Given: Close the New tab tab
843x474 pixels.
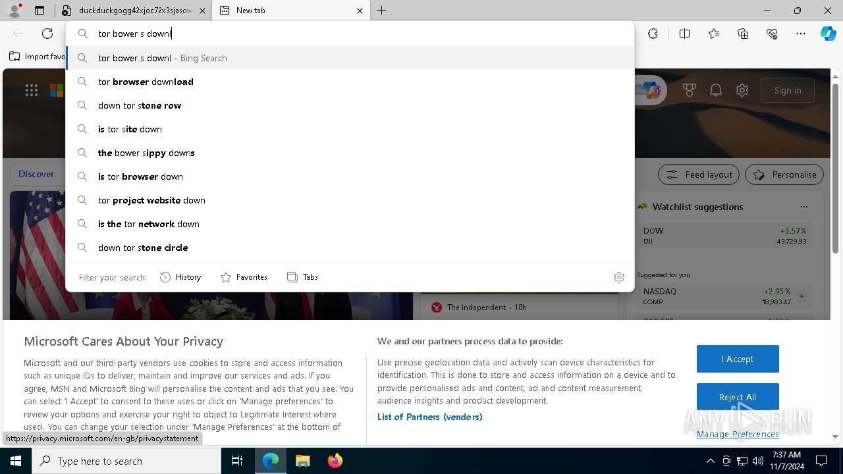Looking at the screenshot, I should (x=360, y=11).
